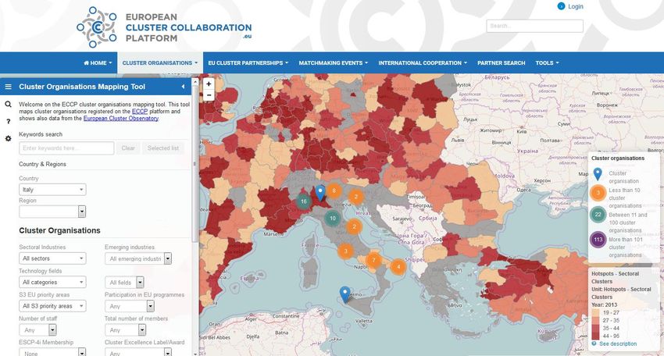Click the 35 - 44 legend color swatch
The width and height of the screenshot is (664, 356).
tap(595, 328)
